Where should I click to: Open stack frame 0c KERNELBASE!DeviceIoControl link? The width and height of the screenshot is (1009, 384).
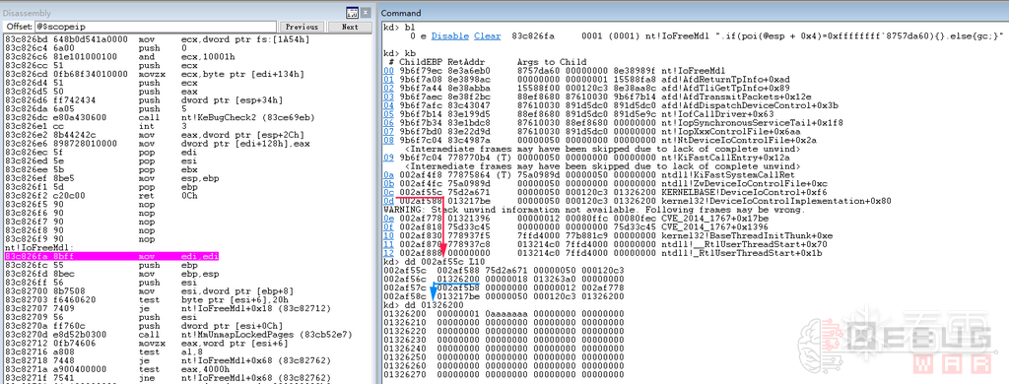pyautogui.click(x=388, y=191)
